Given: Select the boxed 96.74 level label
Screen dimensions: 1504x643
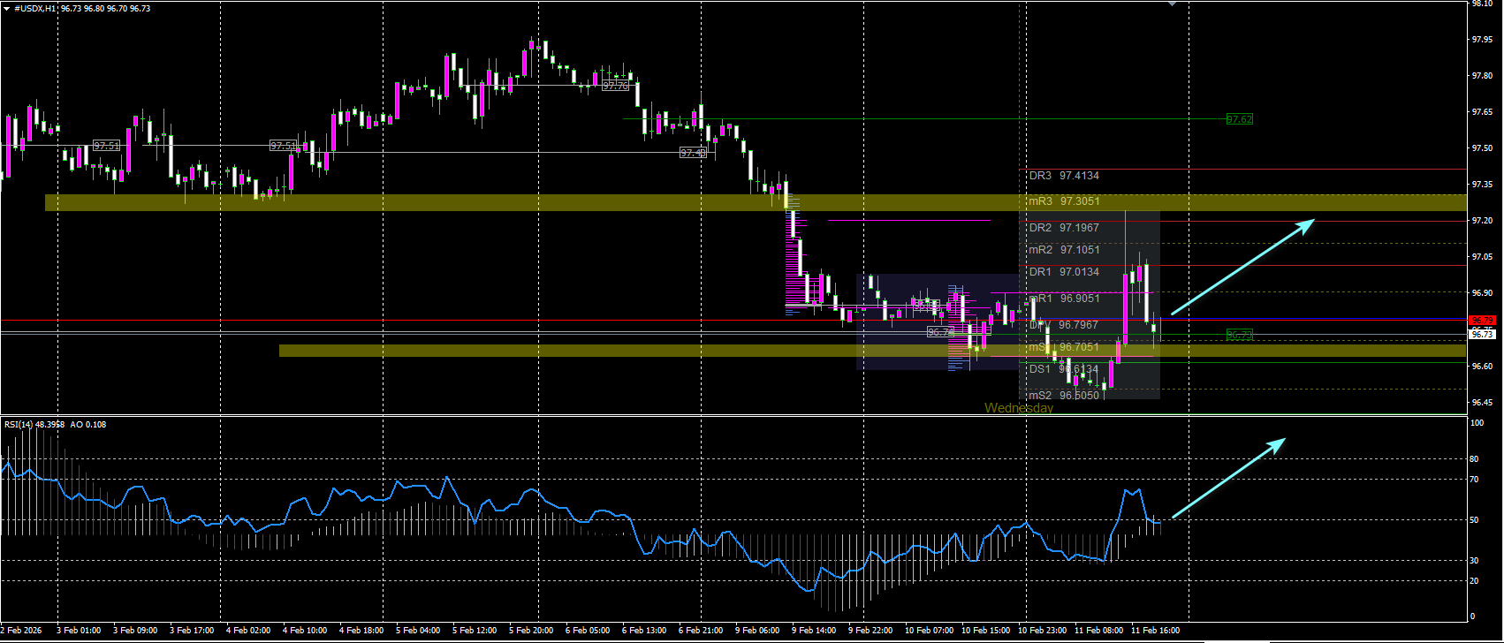Looking at the screenshot, I should (940, 332).
